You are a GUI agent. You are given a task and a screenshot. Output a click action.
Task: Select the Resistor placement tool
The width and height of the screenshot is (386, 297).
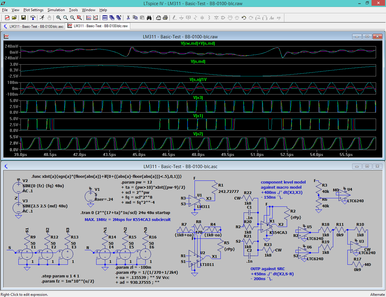pyautogui.click(x=195, y=18)
